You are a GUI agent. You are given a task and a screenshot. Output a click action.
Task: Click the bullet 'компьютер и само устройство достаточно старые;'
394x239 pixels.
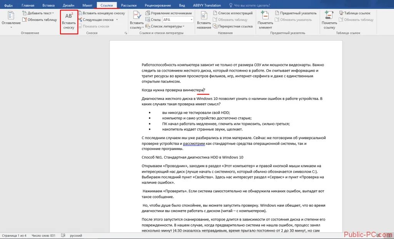pyautogui.click(x=207, y=118)
